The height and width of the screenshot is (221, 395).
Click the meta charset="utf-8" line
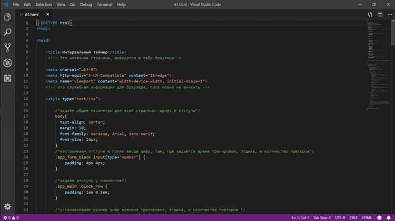tap(72, 70)
